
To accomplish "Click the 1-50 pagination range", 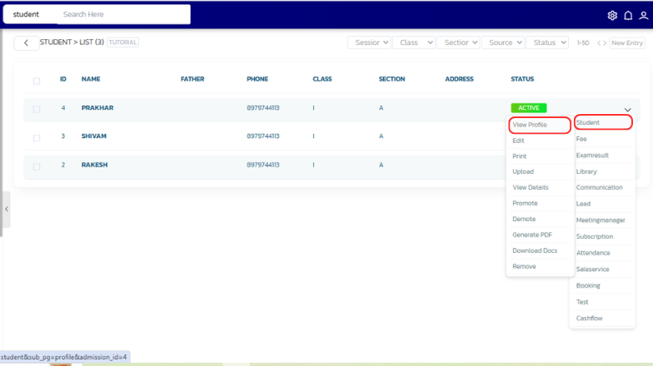I will pyautogui.click(x=583, y=43).
